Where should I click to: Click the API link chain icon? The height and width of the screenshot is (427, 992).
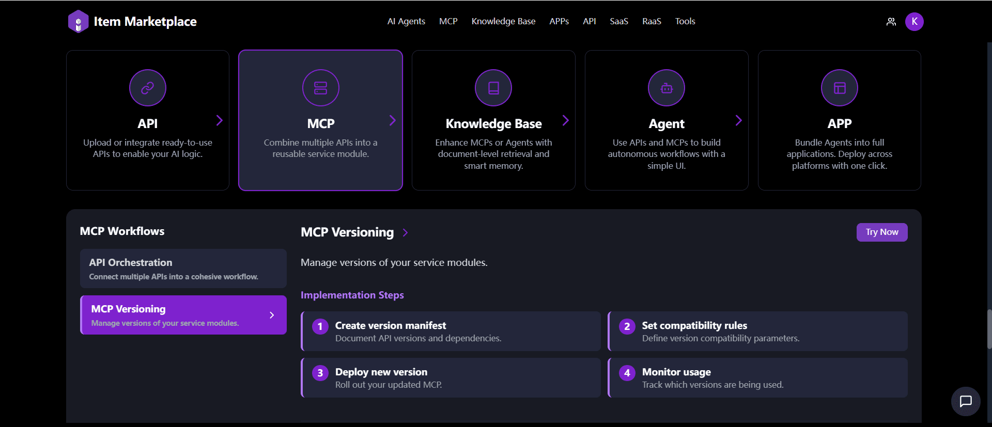148,88
